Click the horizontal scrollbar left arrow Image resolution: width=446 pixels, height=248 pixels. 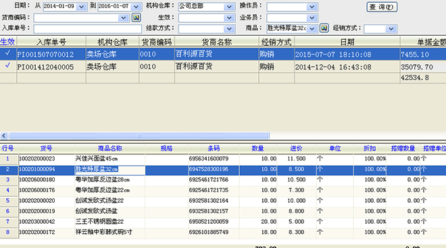(x=3, y=135)
